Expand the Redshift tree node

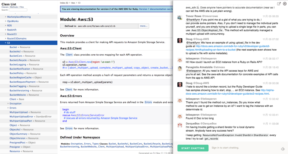pyautogui.click(x=6, y=30)
